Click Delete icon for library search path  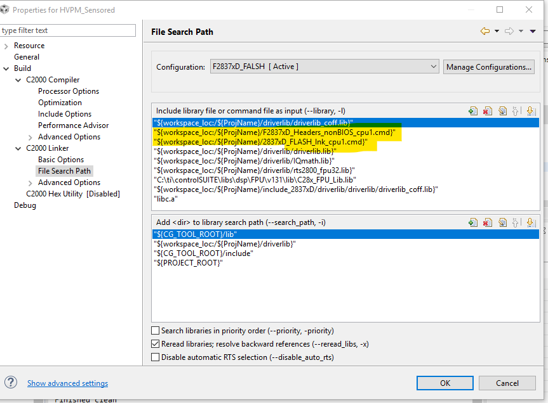(487, 222)
